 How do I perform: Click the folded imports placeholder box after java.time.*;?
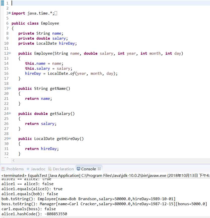[56, 13]
